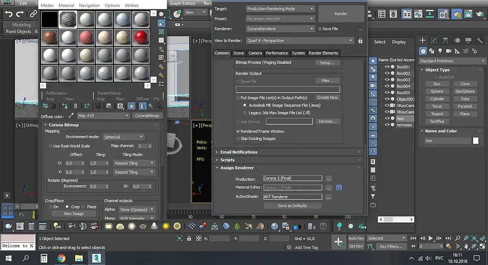488x265 pixels.
Task: Open the Modify panel tab
Action: 434,41
